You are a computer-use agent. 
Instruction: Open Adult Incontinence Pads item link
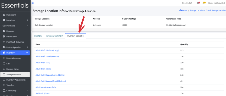coord(46,87)
